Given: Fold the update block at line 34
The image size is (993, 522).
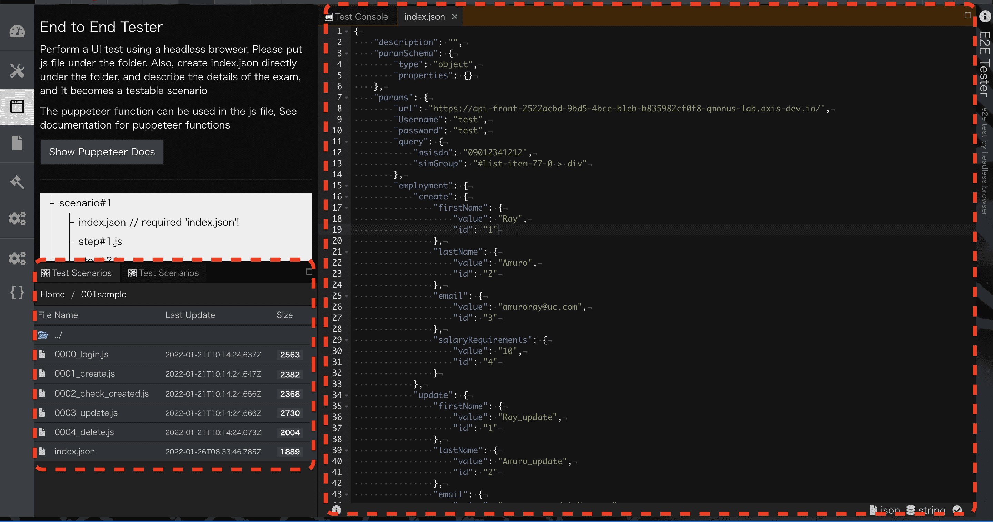Looking at the screenshot, I should pyautogui.click(x=347, y=395).
